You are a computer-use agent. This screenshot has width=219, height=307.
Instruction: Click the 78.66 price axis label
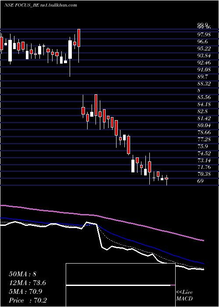coord(204,132)
